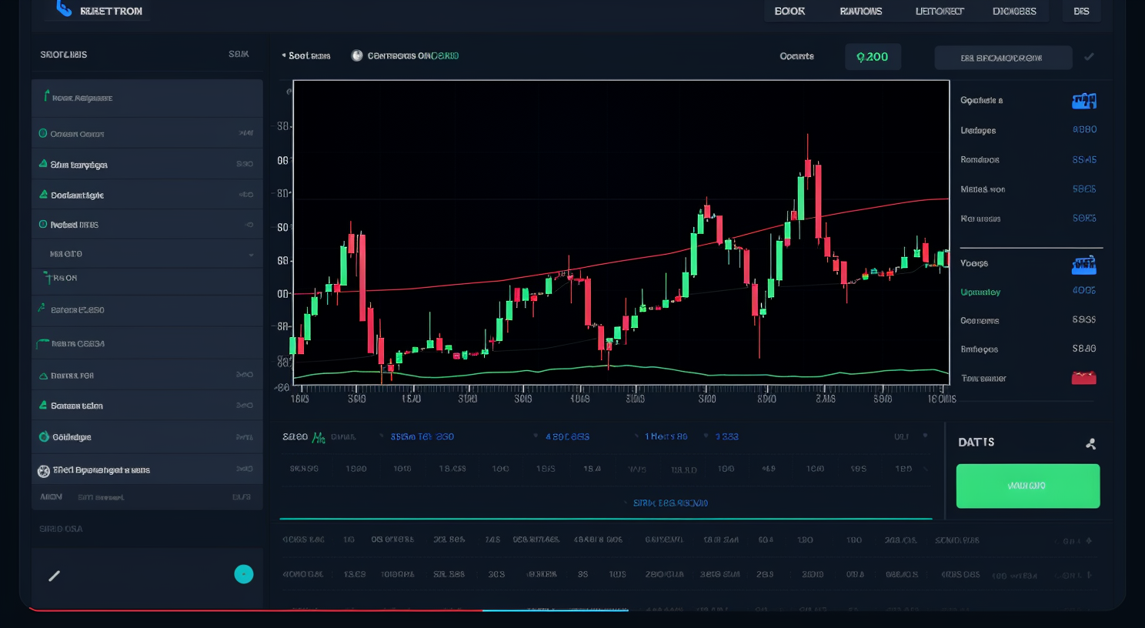Click the circle icon beside Onesn Osmrn
The image size is (1145, 628).
43,133
